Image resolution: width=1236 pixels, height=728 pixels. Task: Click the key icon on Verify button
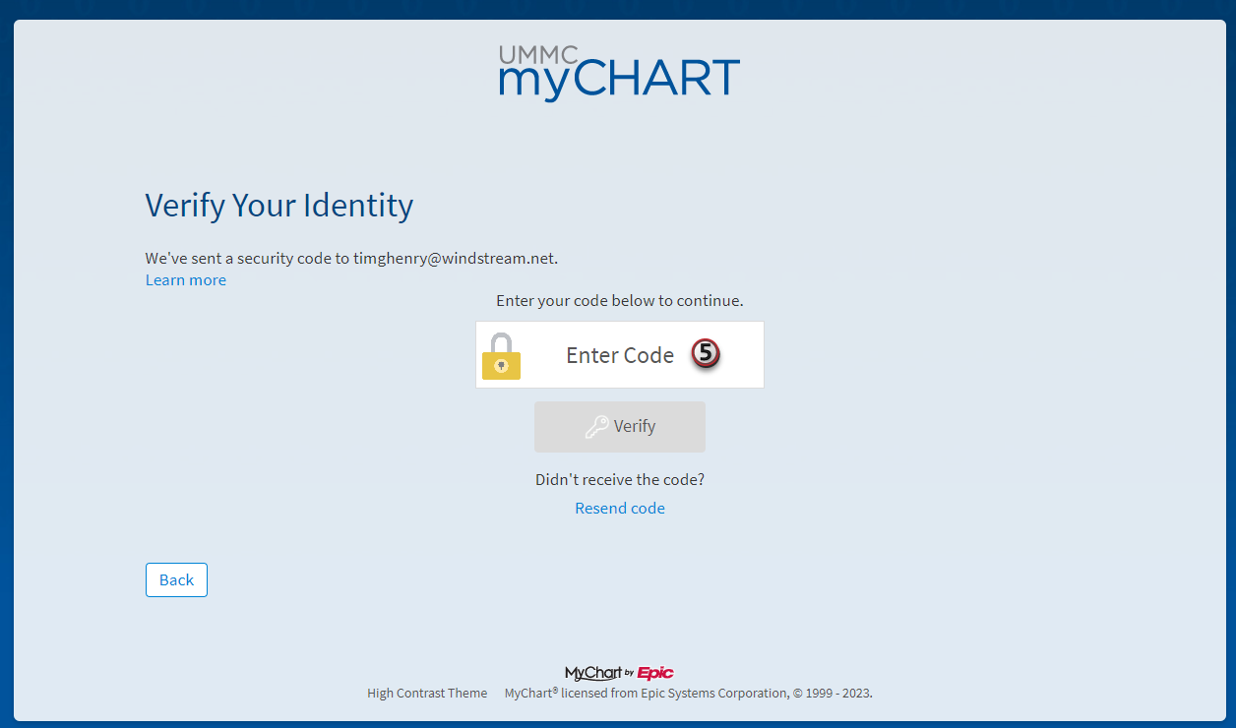tap(596, 427)
